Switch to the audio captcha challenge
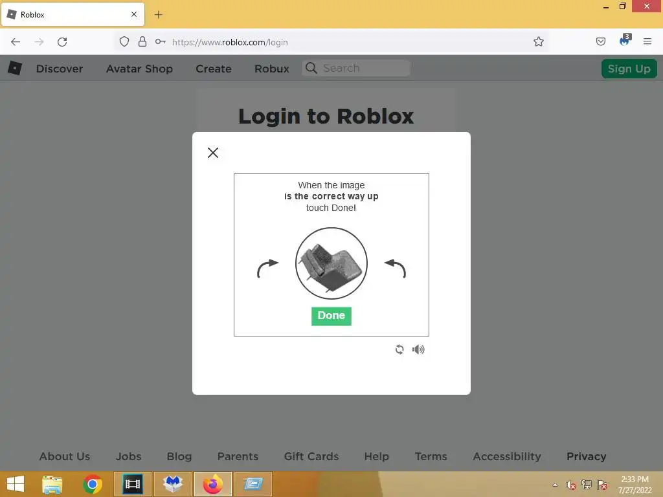Screen dimensions: 663x497 tap(418, 349)
